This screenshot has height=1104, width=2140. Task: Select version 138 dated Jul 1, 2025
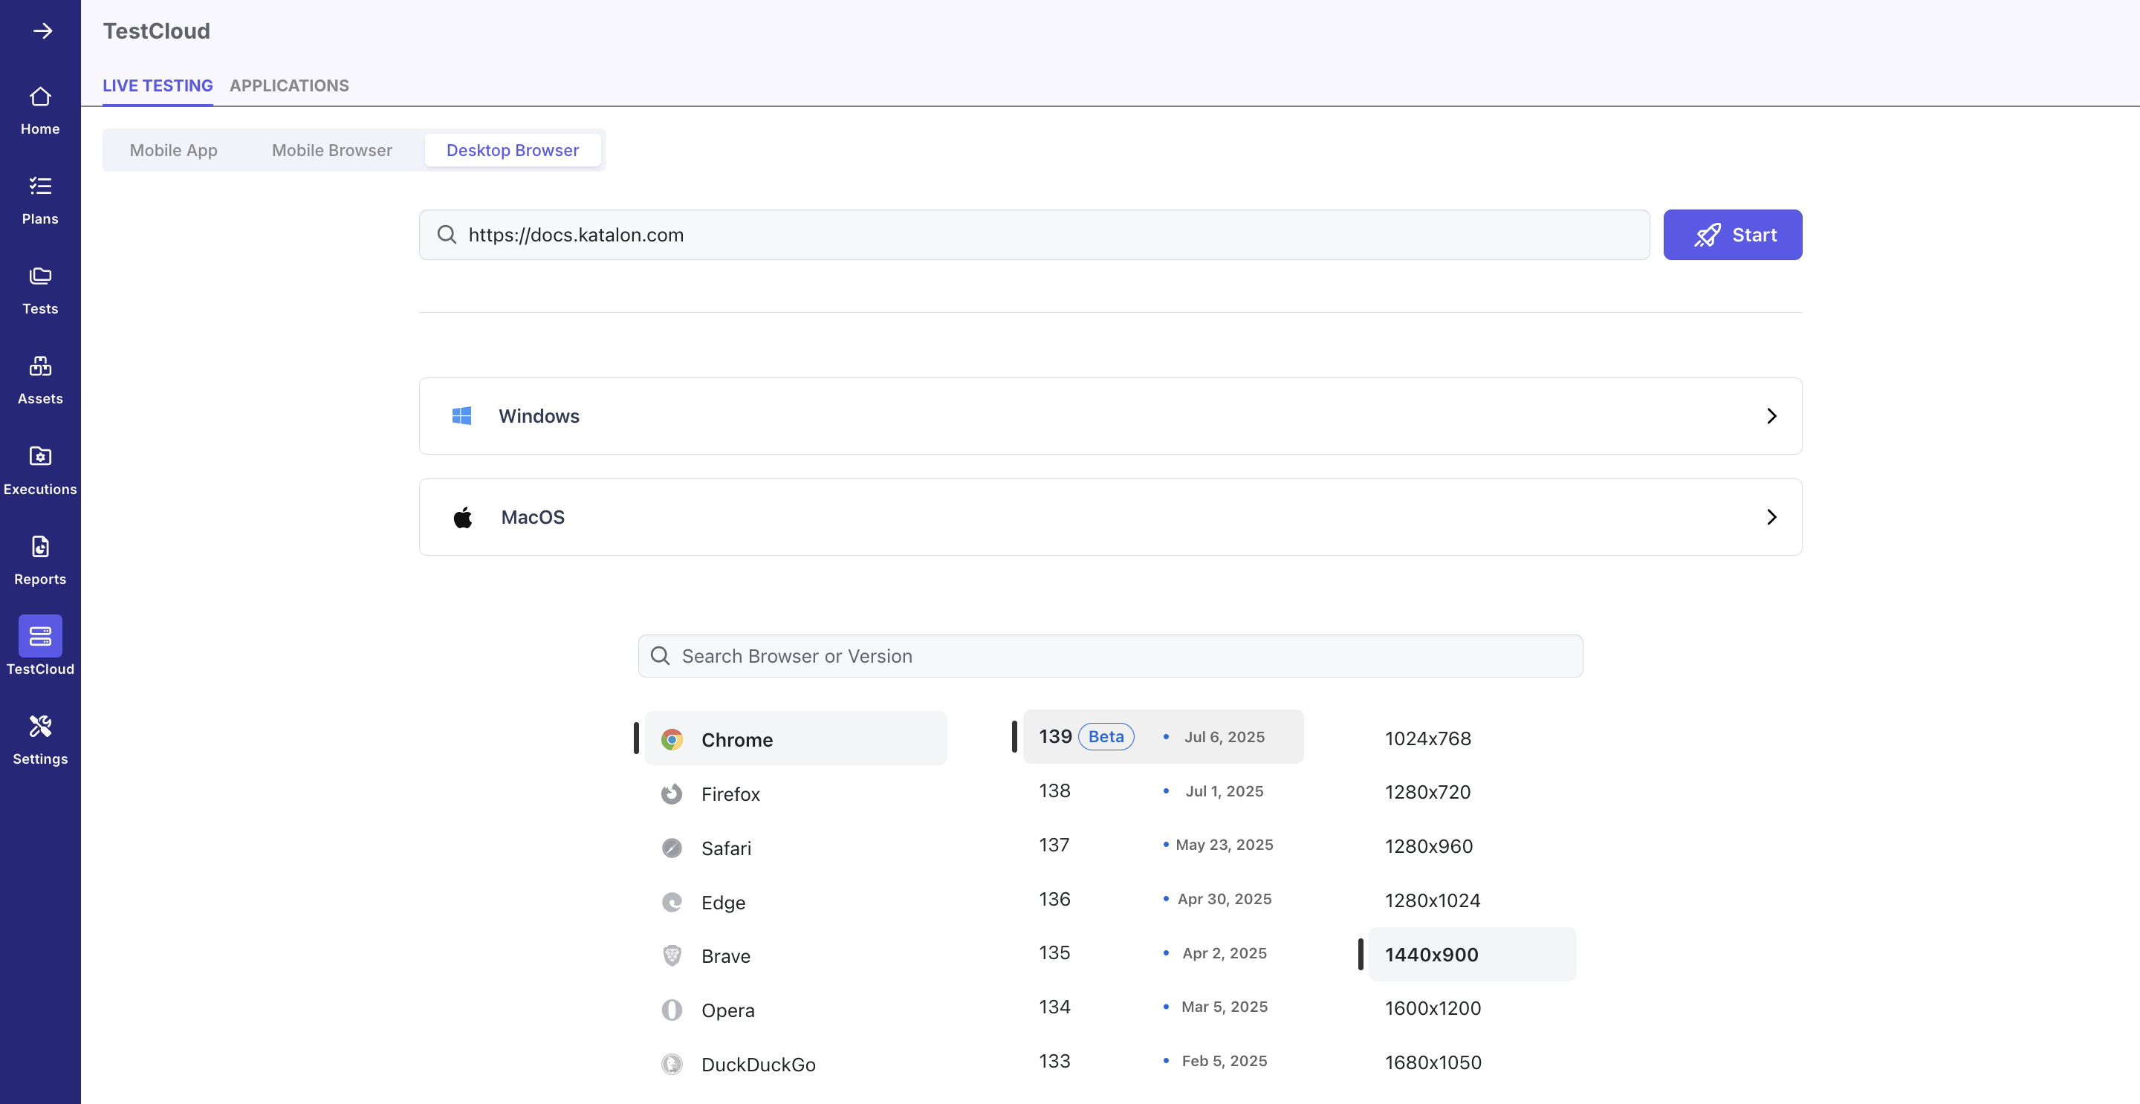[1162, 790]
